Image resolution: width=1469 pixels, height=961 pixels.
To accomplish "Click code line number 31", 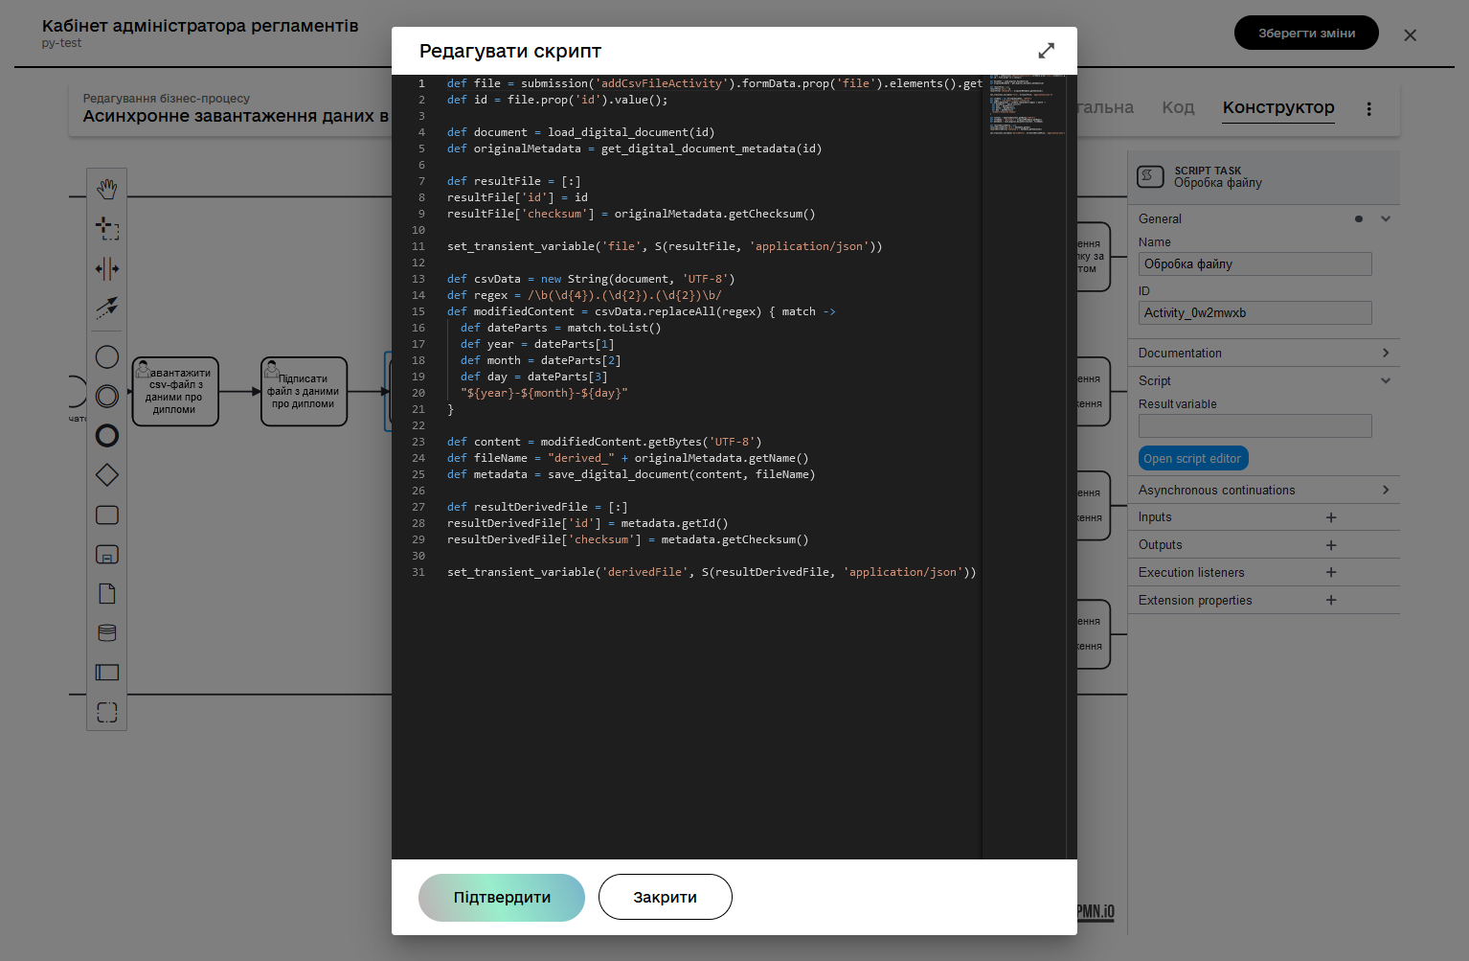I will pyautogui.click(x=418, y=572).
